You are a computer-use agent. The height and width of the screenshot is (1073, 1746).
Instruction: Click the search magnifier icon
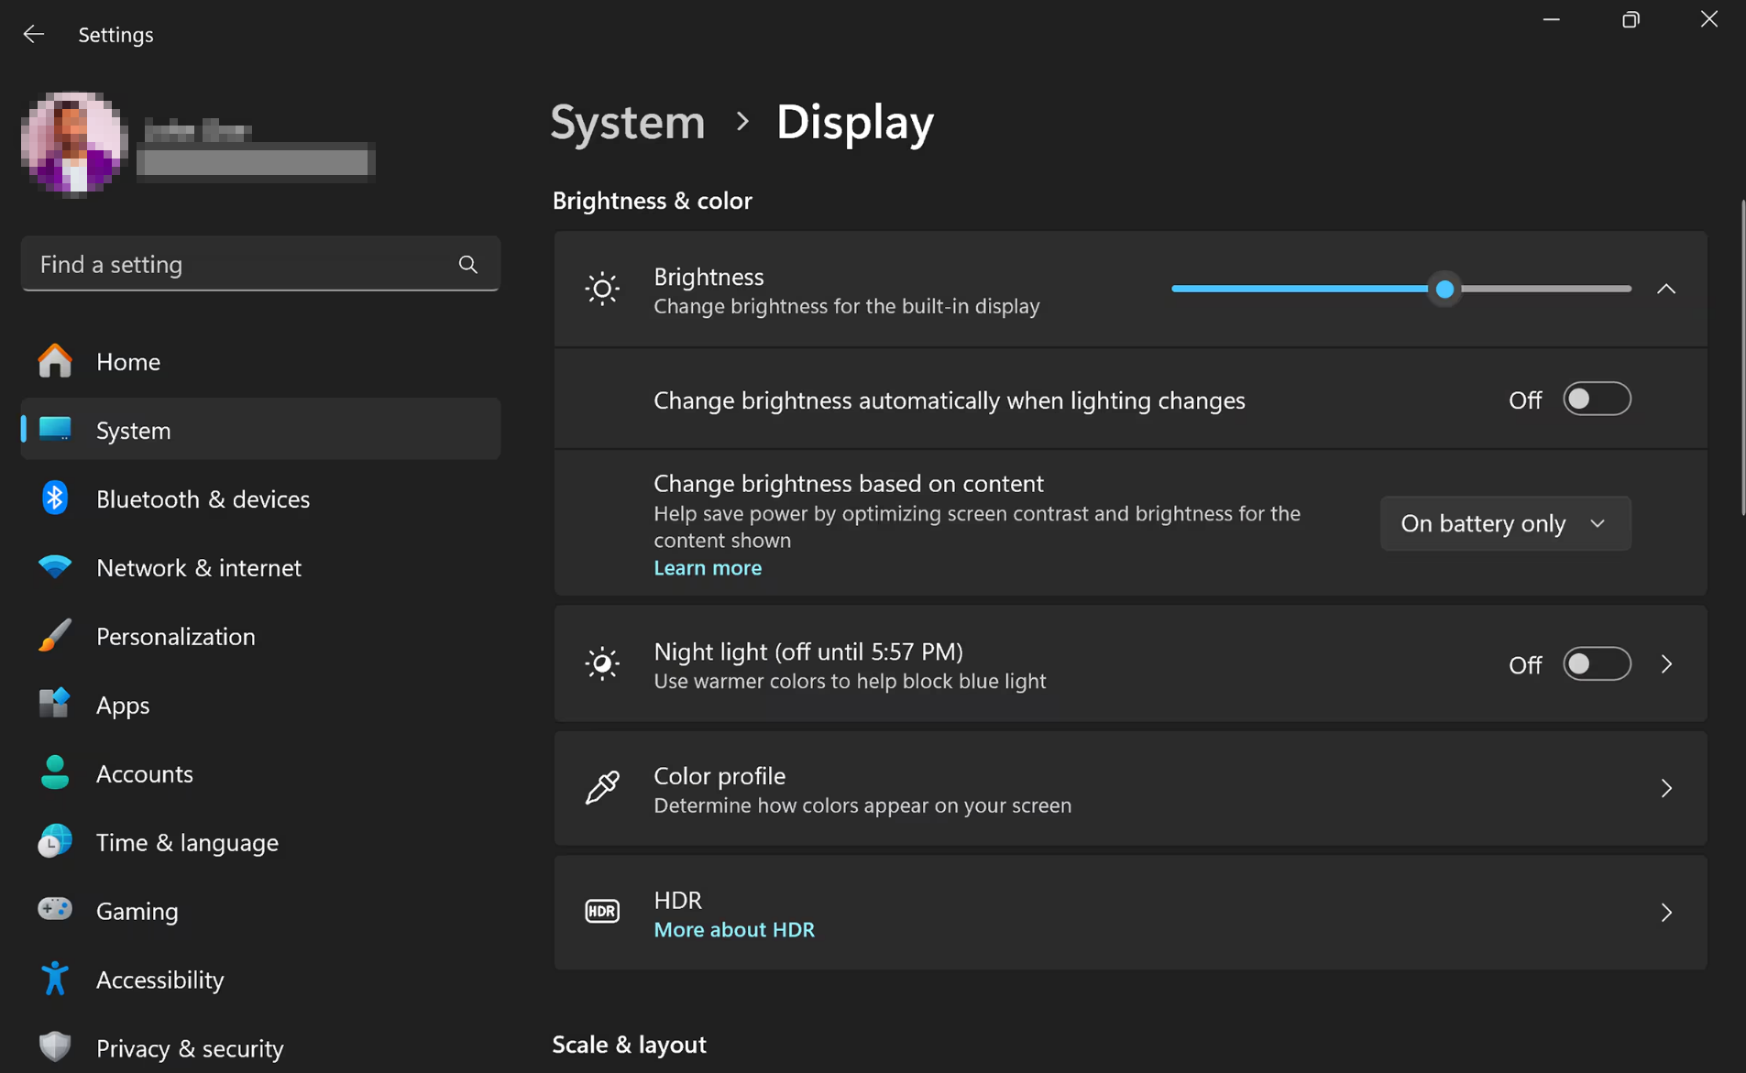coord(467,265)
